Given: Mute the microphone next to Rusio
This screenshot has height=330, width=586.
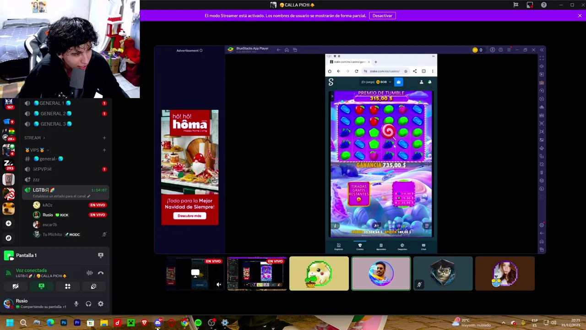Looking at the screenshot, I should tap(76, 304).
